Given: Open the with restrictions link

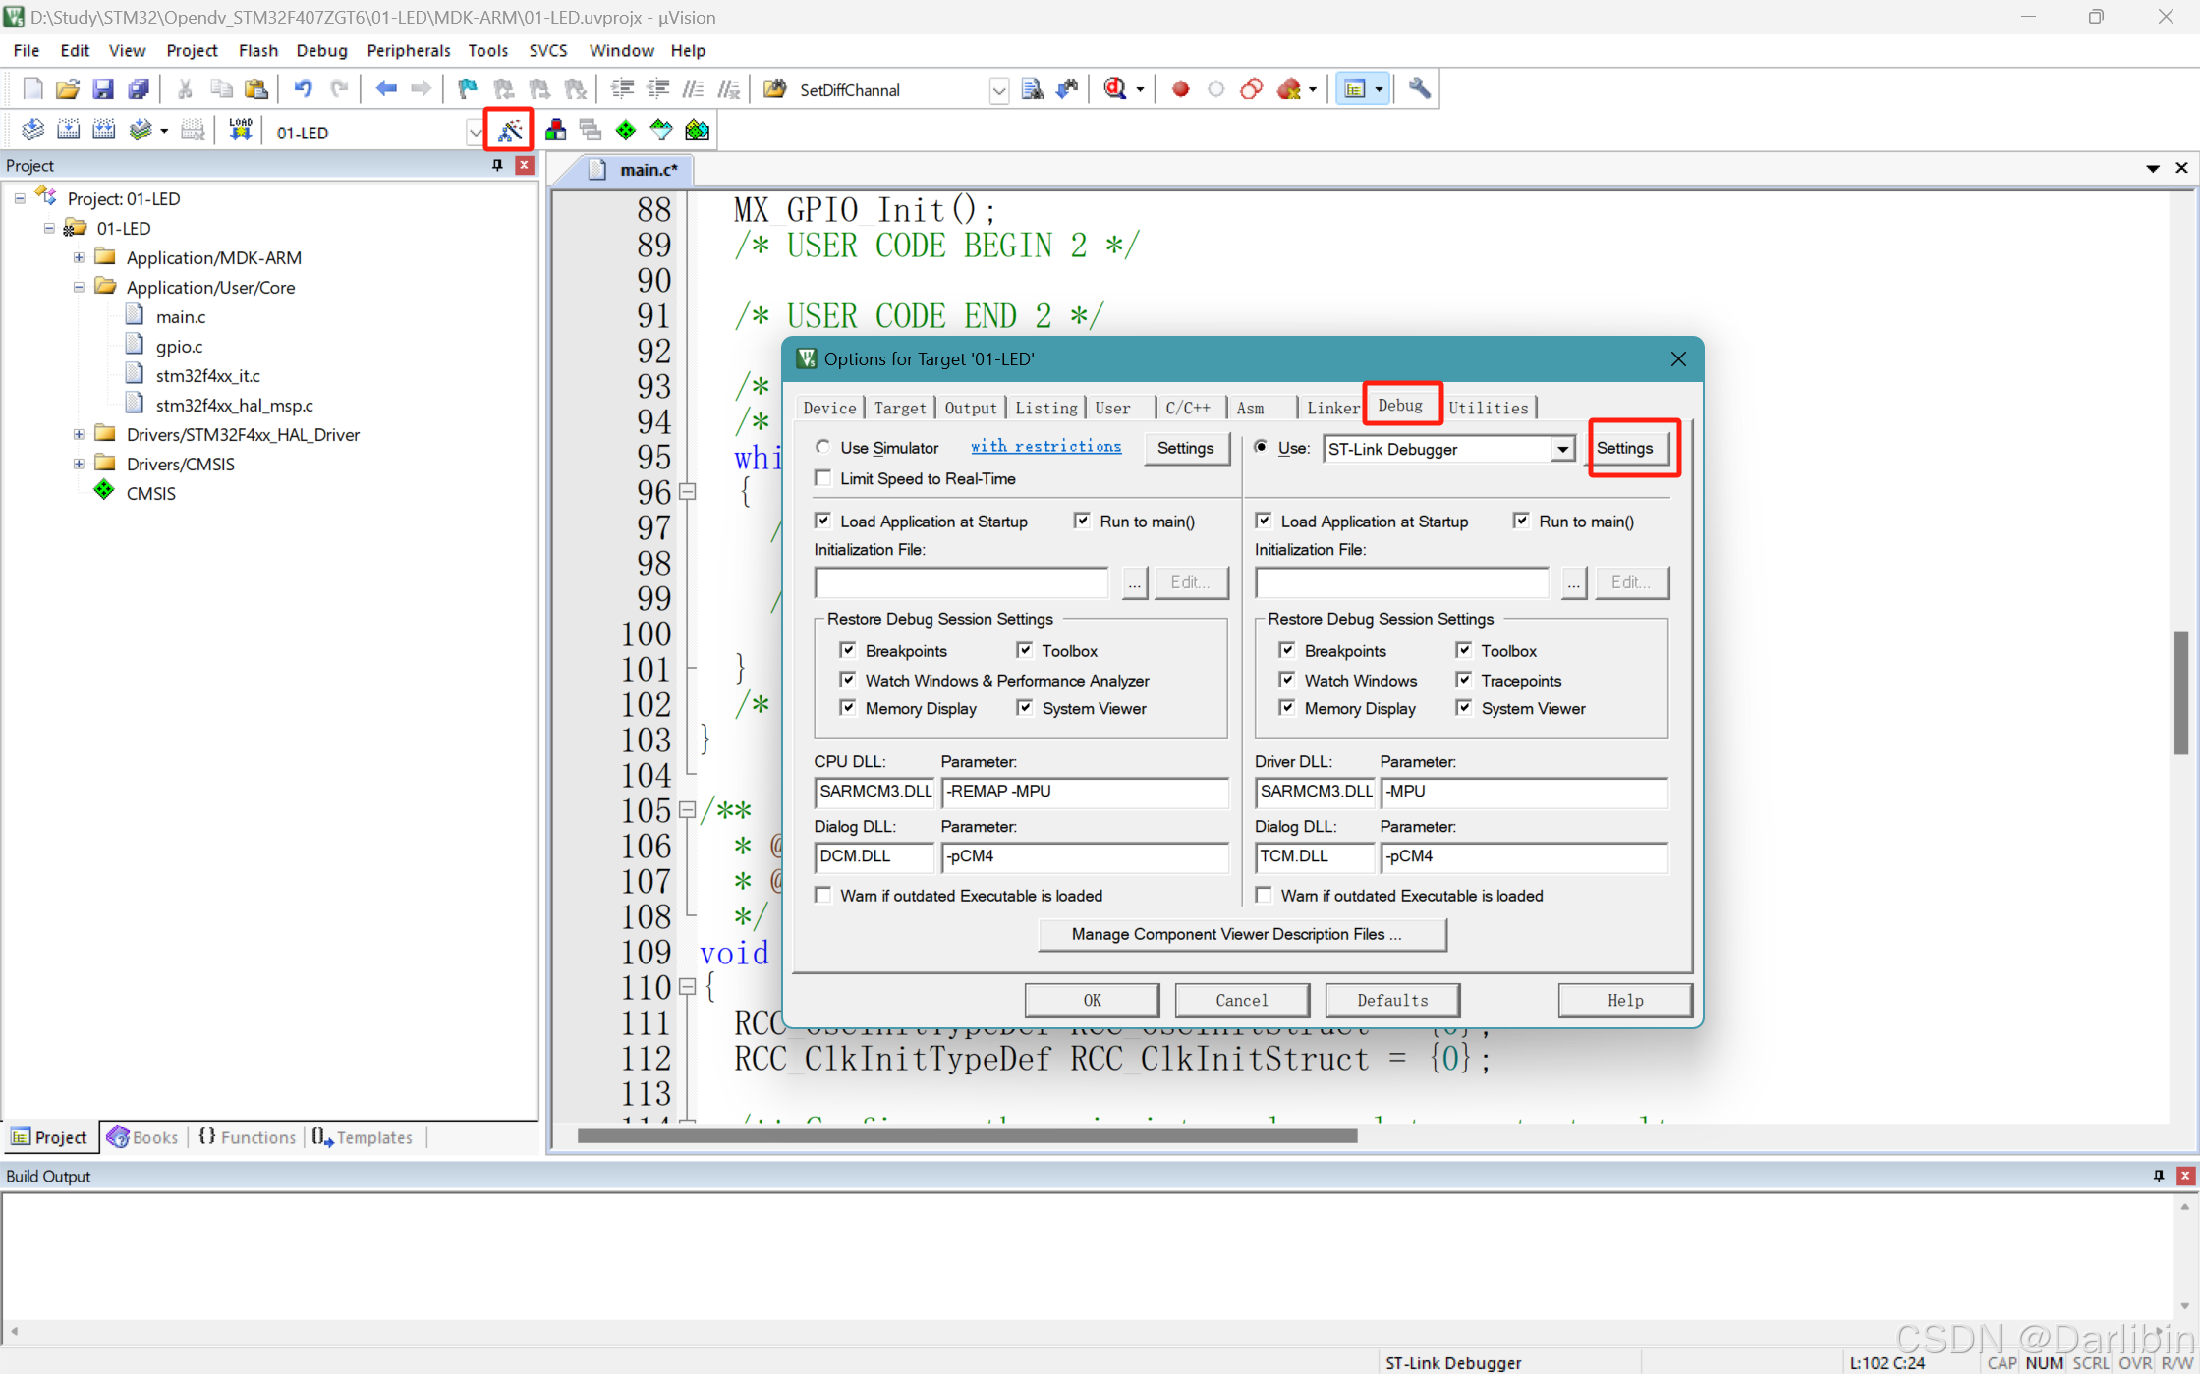Looking at the screenshot, I should point(1045,446).
